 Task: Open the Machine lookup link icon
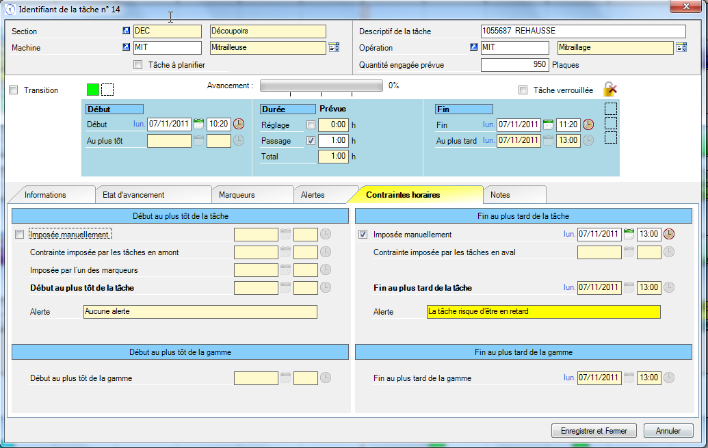(126, 47)
